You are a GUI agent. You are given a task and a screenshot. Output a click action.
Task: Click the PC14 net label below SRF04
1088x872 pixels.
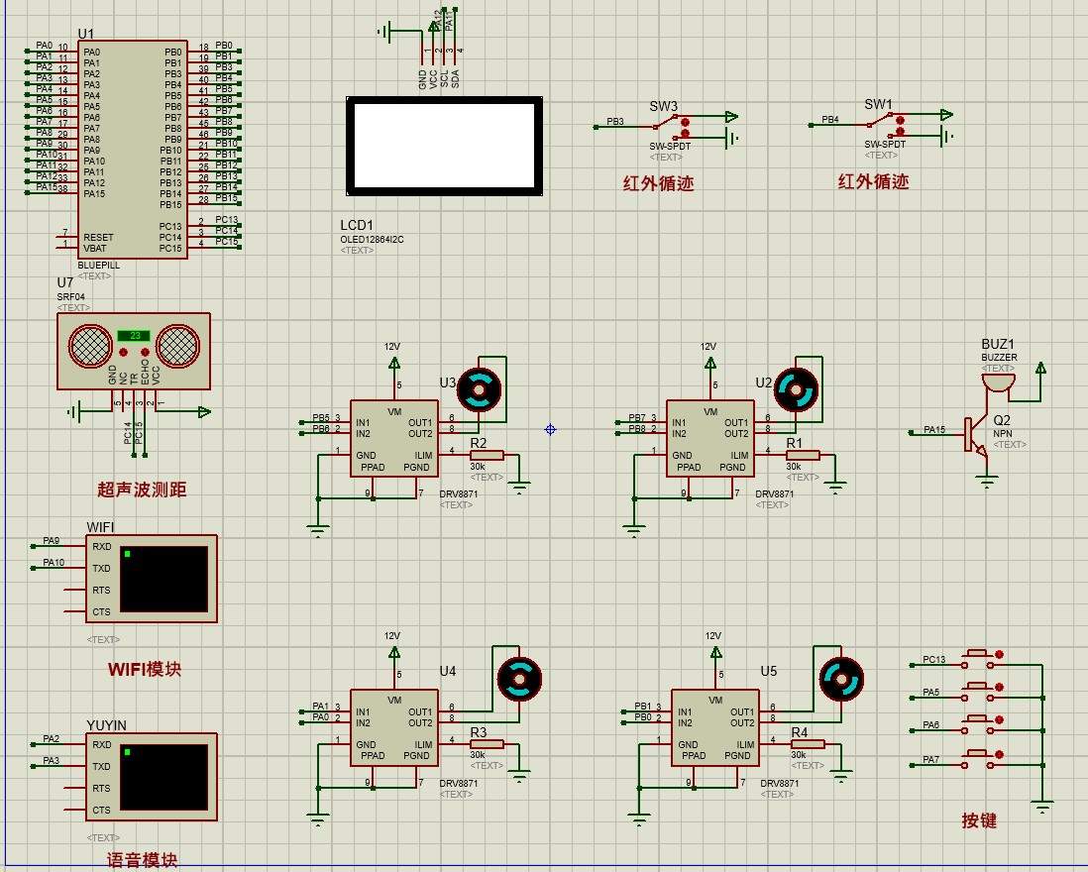128,433
